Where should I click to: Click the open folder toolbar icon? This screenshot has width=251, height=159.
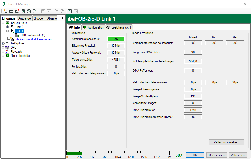click(11, 11)
